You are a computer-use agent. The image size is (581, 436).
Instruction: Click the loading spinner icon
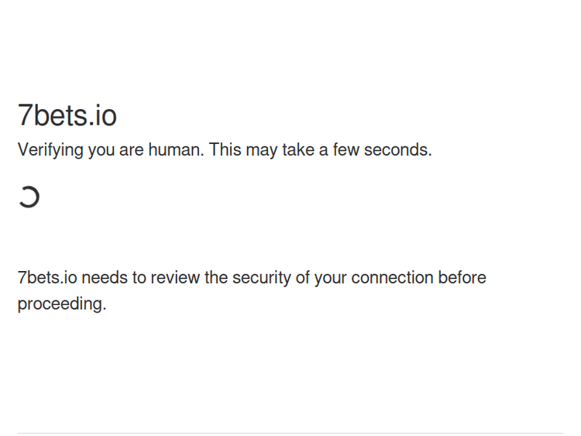pyautogui.click(x=29, y=197)
